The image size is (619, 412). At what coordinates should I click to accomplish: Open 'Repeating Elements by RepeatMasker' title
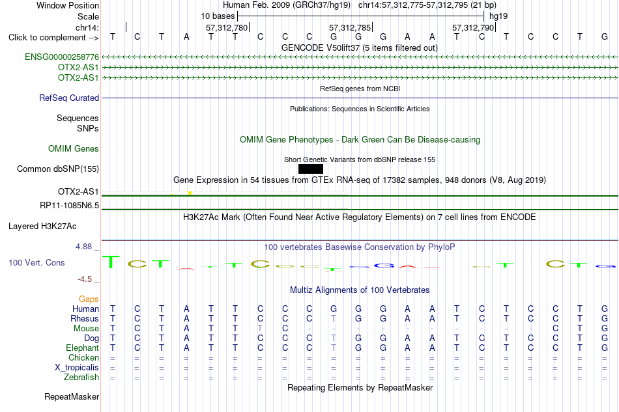[x=360, y=387]
